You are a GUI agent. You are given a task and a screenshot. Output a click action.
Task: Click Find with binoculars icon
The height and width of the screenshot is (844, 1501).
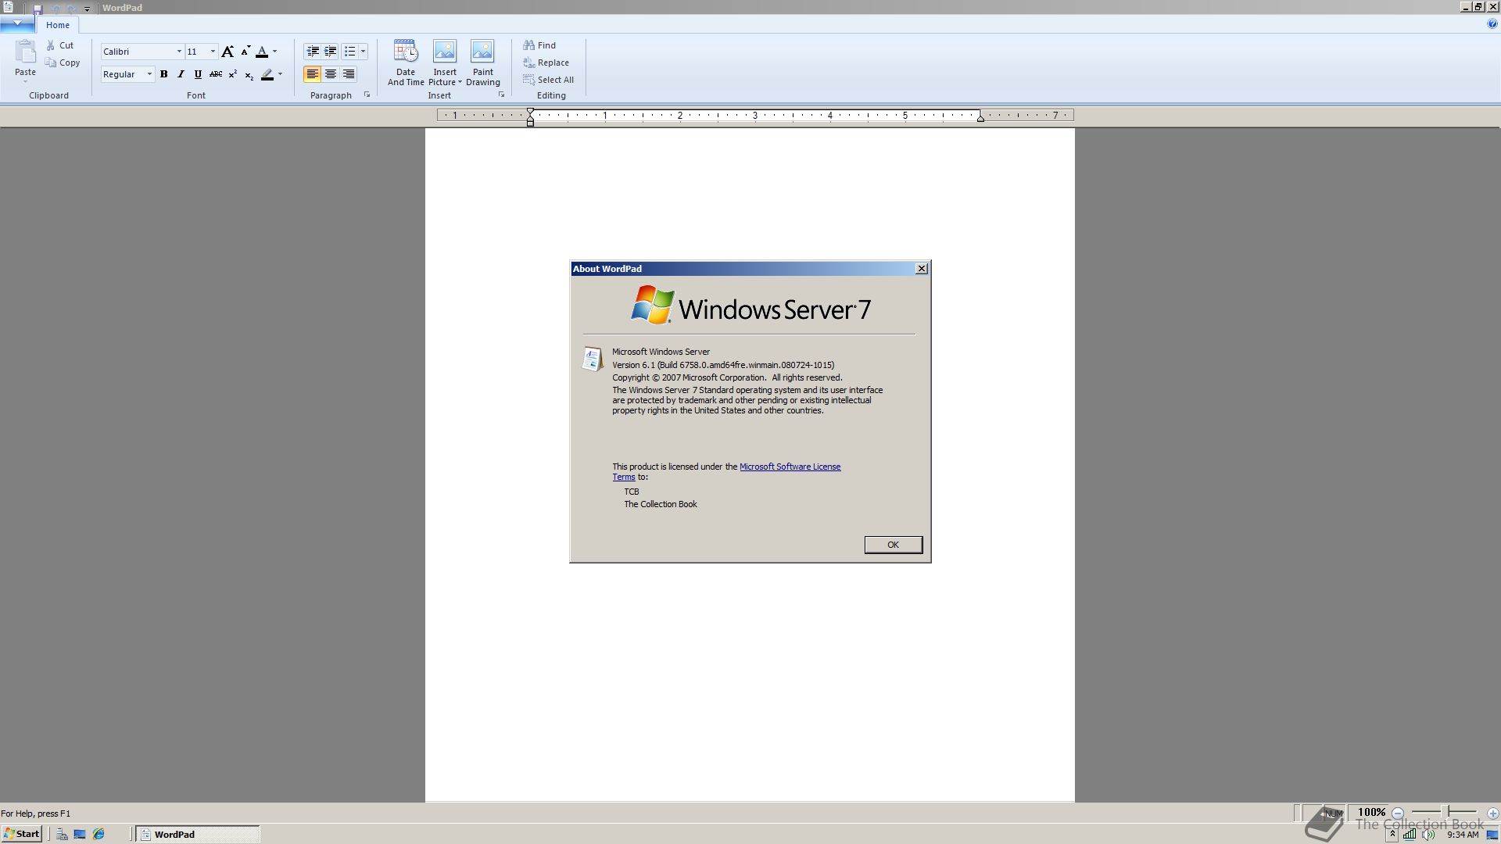[x=539, y=45]
